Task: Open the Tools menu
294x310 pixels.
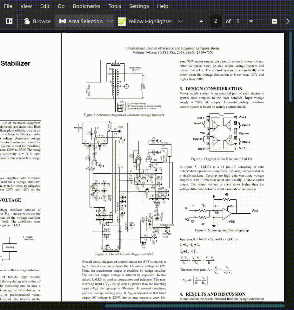Action: click(x=115, y=6)
